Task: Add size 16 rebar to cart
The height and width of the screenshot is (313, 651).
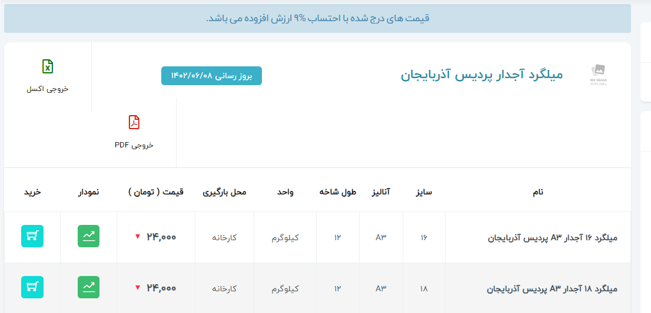Action: [x=32, y=236]
